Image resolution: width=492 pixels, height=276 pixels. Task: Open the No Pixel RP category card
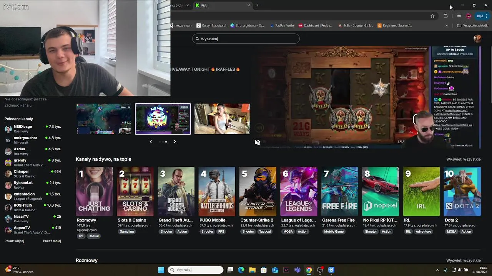(x=380, y=191)
